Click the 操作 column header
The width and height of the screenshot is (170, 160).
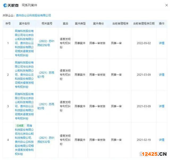click(x=161, y=23)
